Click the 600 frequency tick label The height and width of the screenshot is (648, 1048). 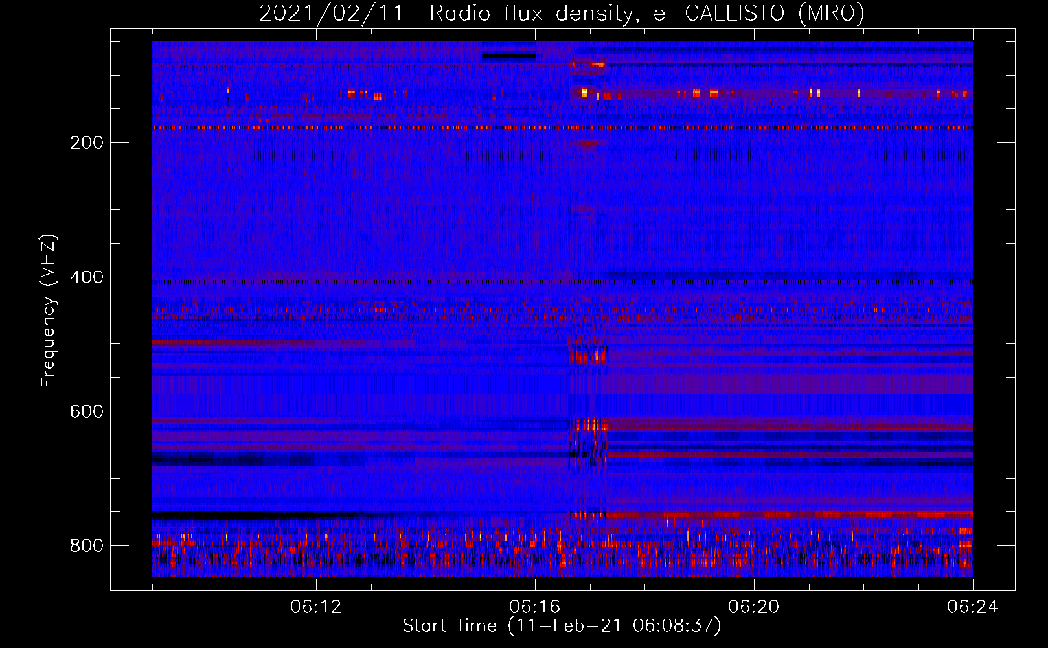[86, 412]
